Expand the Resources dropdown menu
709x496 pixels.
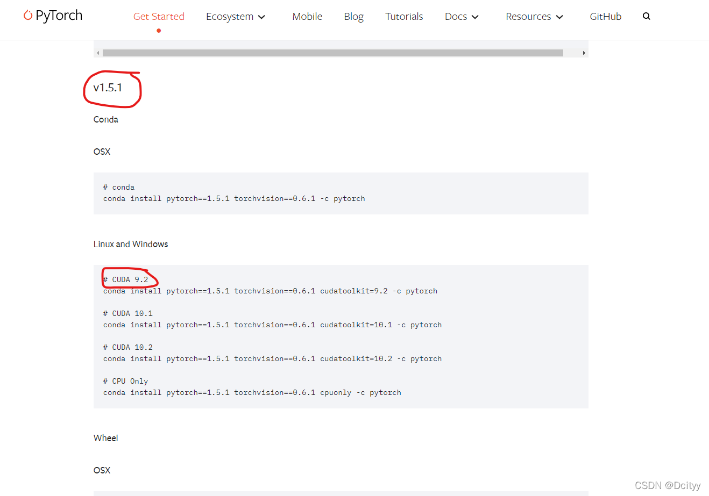[535, 17]
